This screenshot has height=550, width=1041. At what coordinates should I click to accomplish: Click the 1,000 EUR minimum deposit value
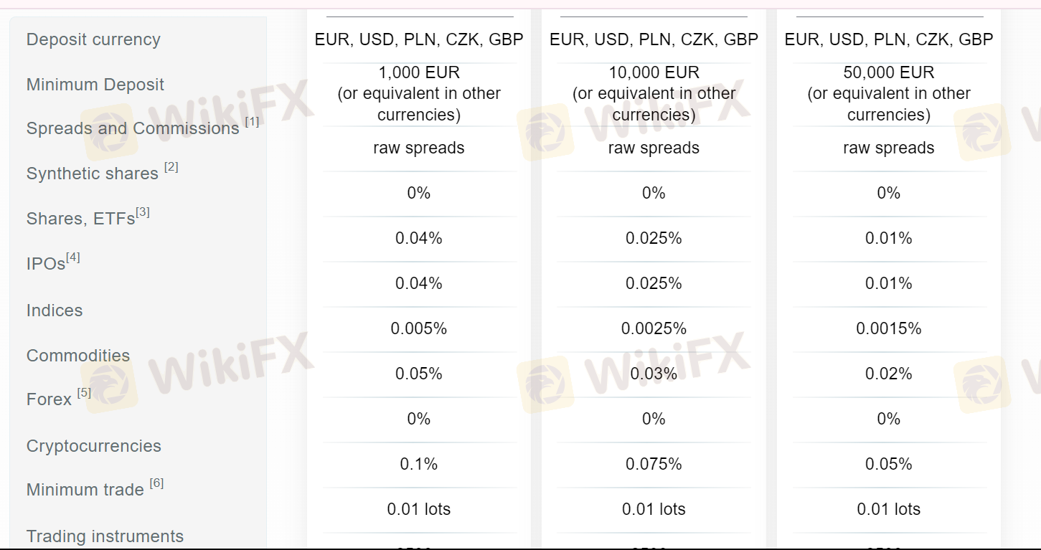click(x=419, y=72)
